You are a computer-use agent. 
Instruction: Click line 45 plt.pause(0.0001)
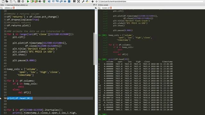(x=24, y=60)
